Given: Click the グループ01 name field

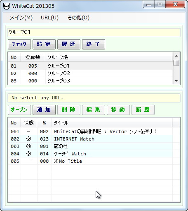Looking at the screenshot, I should click(94, 33).
